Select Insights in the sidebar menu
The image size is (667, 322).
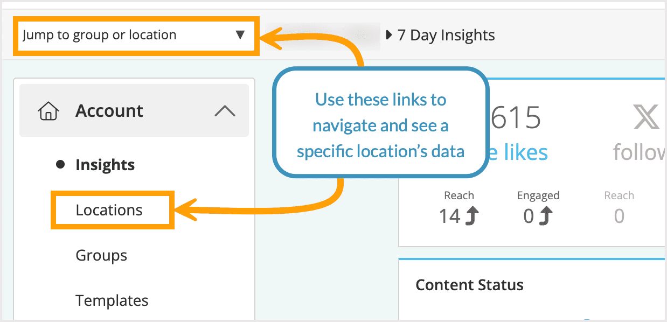coord(105,165)
